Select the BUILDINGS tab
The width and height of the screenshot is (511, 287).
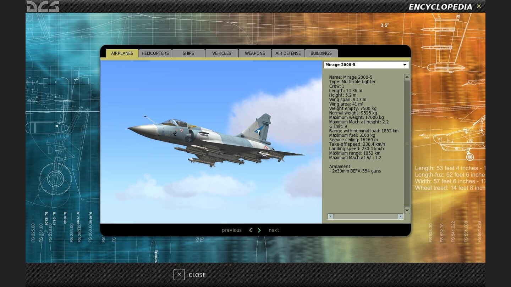tap(321, 53)
